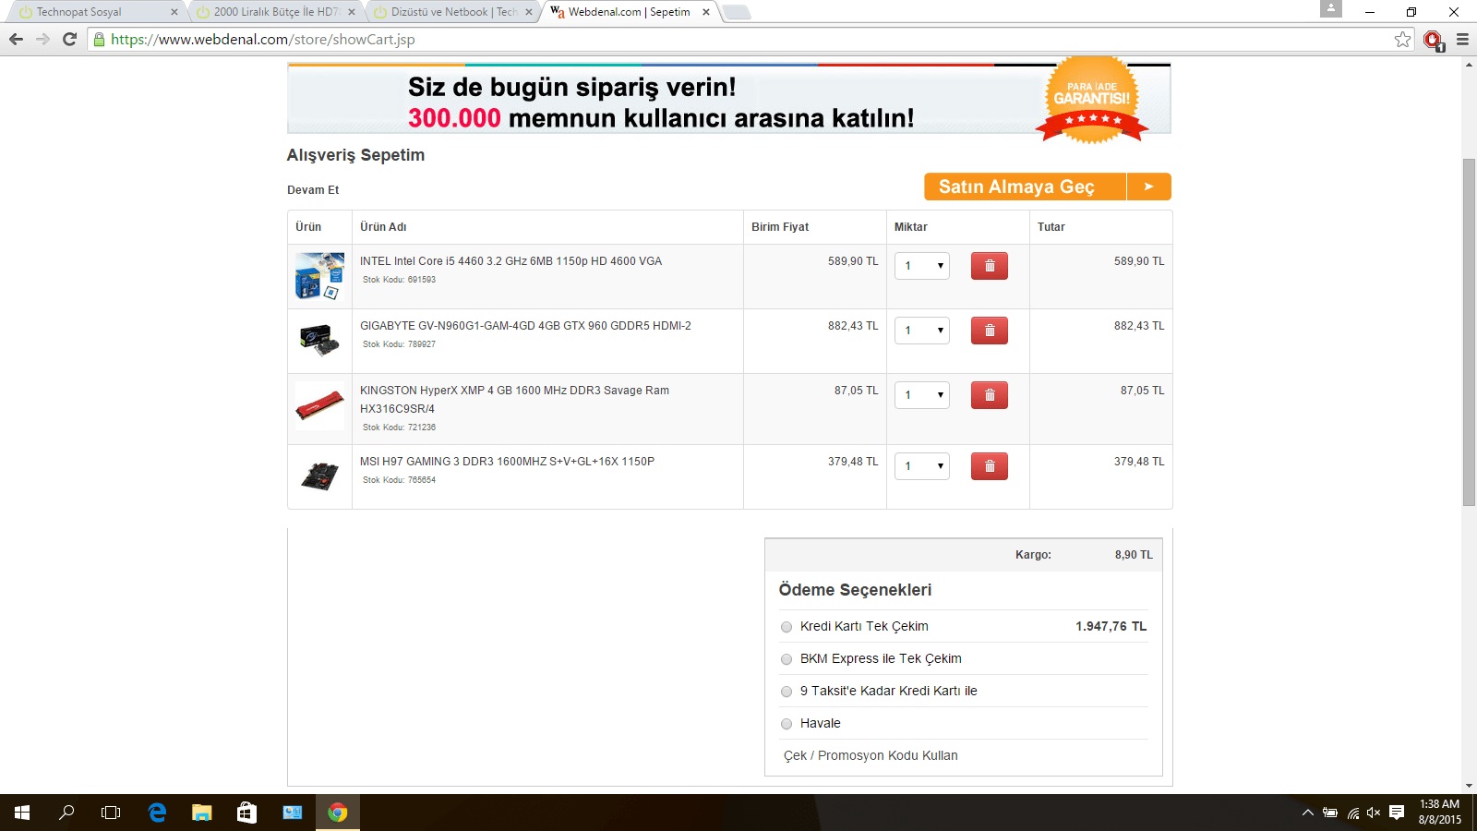
Task: Open Task View on the taskbar
Action: pyautogui.click(x=111, y=813)
